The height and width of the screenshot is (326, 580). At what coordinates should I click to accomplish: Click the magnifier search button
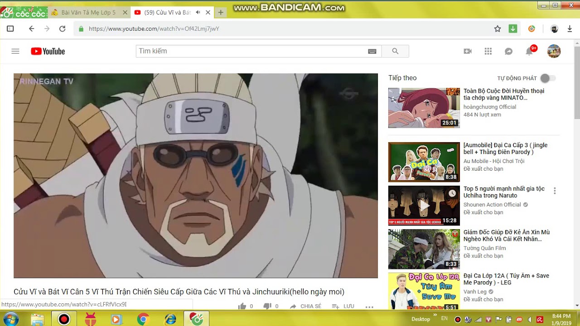coord(395,51)
